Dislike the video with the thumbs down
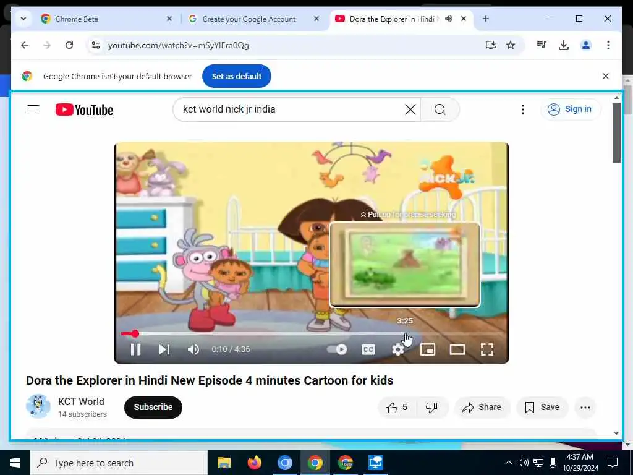The image size is (633, 475). pyautogui.click(x=431, y=407)
